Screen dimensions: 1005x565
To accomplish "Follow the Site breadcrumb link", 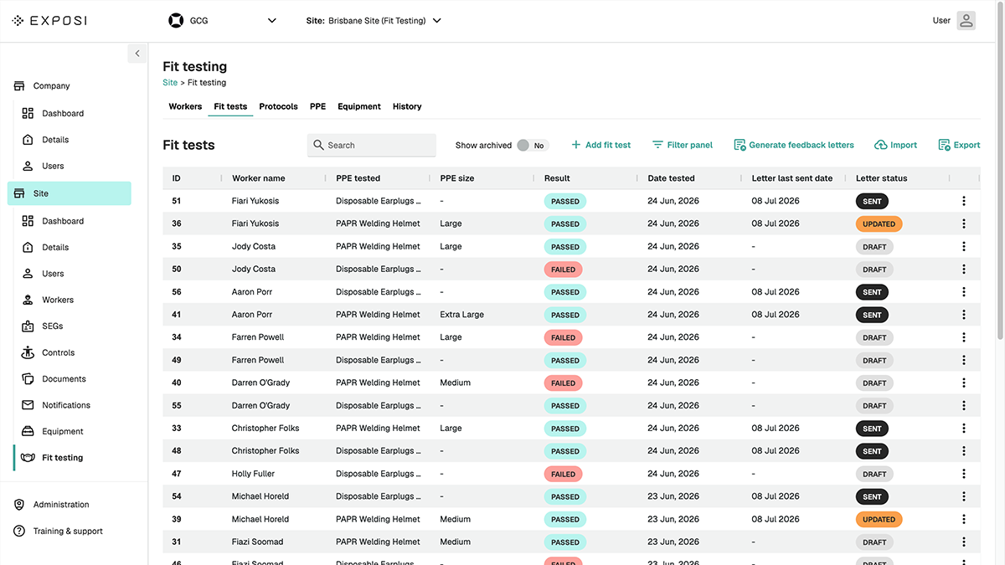I will coord(170,83).
